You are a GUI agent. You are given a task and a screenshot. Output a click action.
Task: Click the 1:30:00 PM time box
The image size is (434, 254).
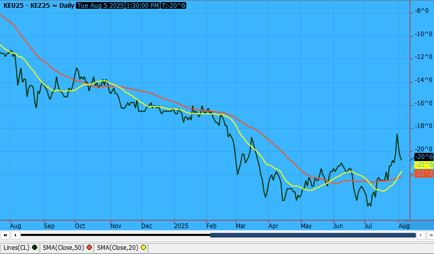point(142,5)
